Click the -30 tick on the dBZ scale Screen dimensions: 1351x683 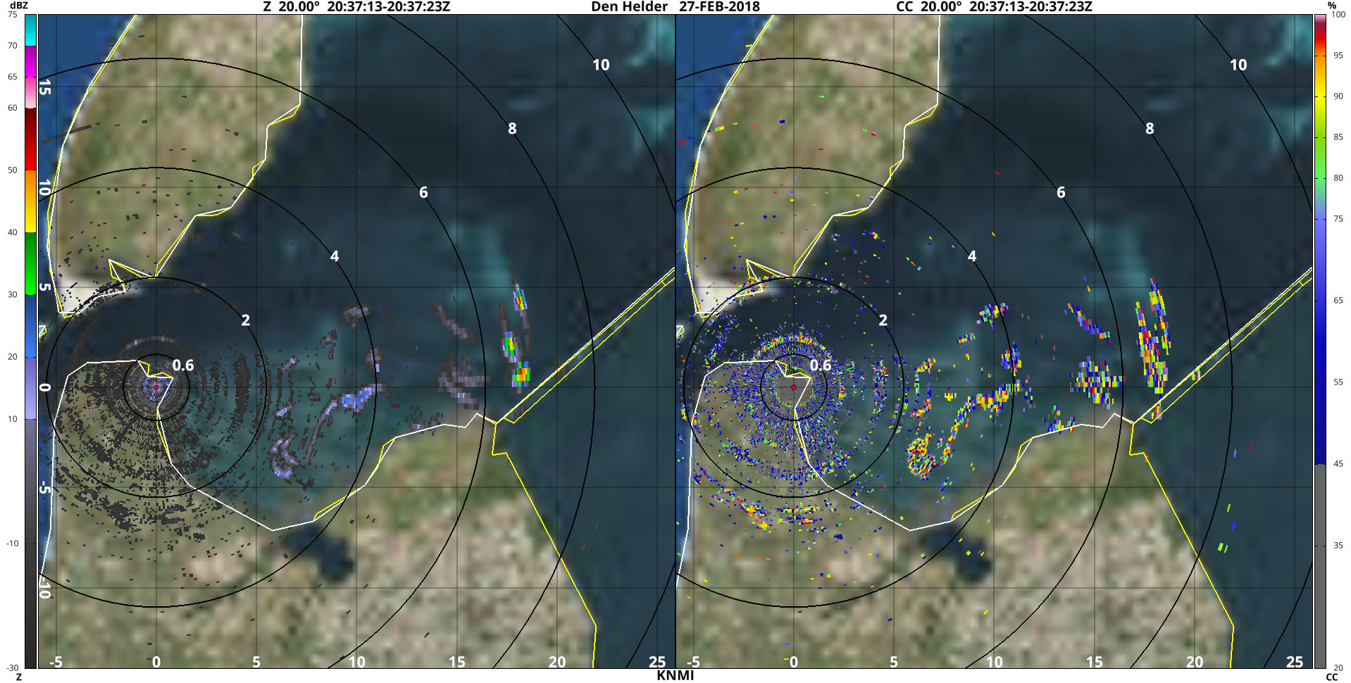click(12, 668)
